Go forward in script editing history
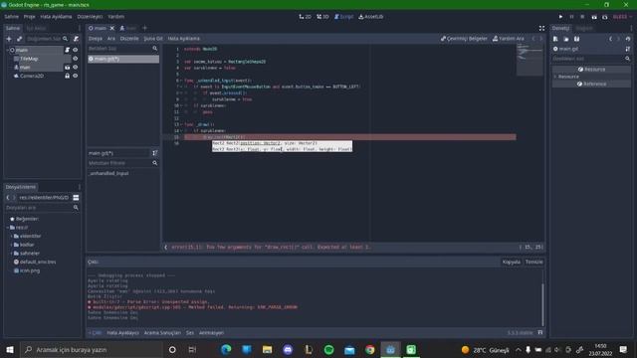 point(540,39)
